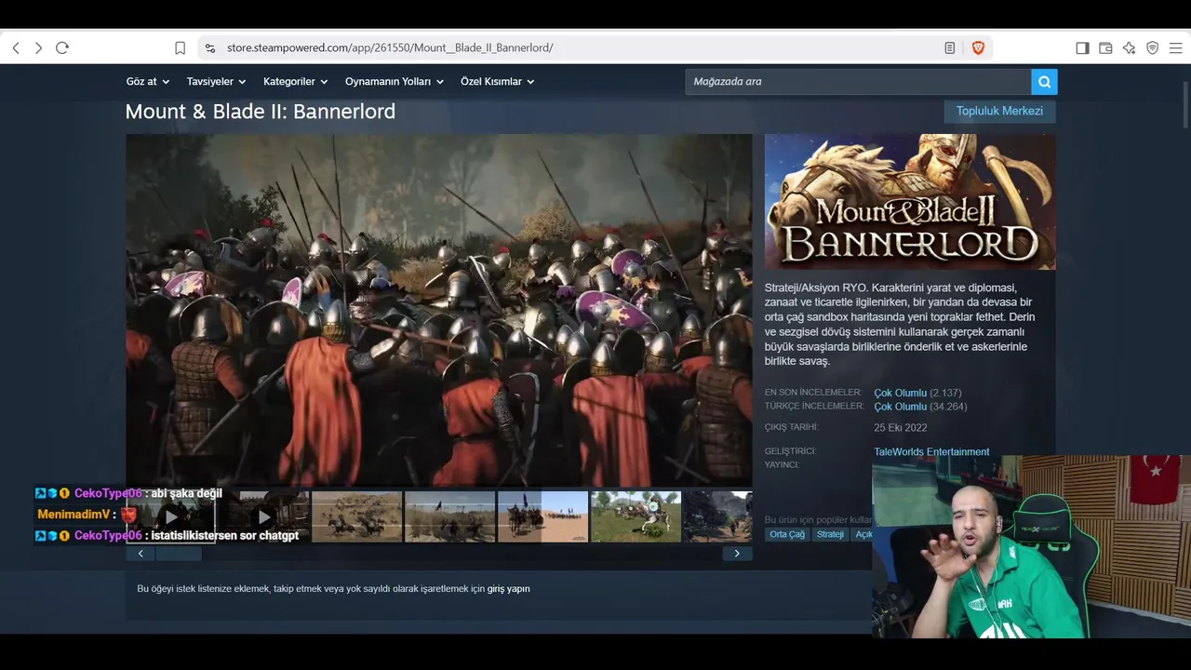Click the main battle trailer video

click(439, 310)
